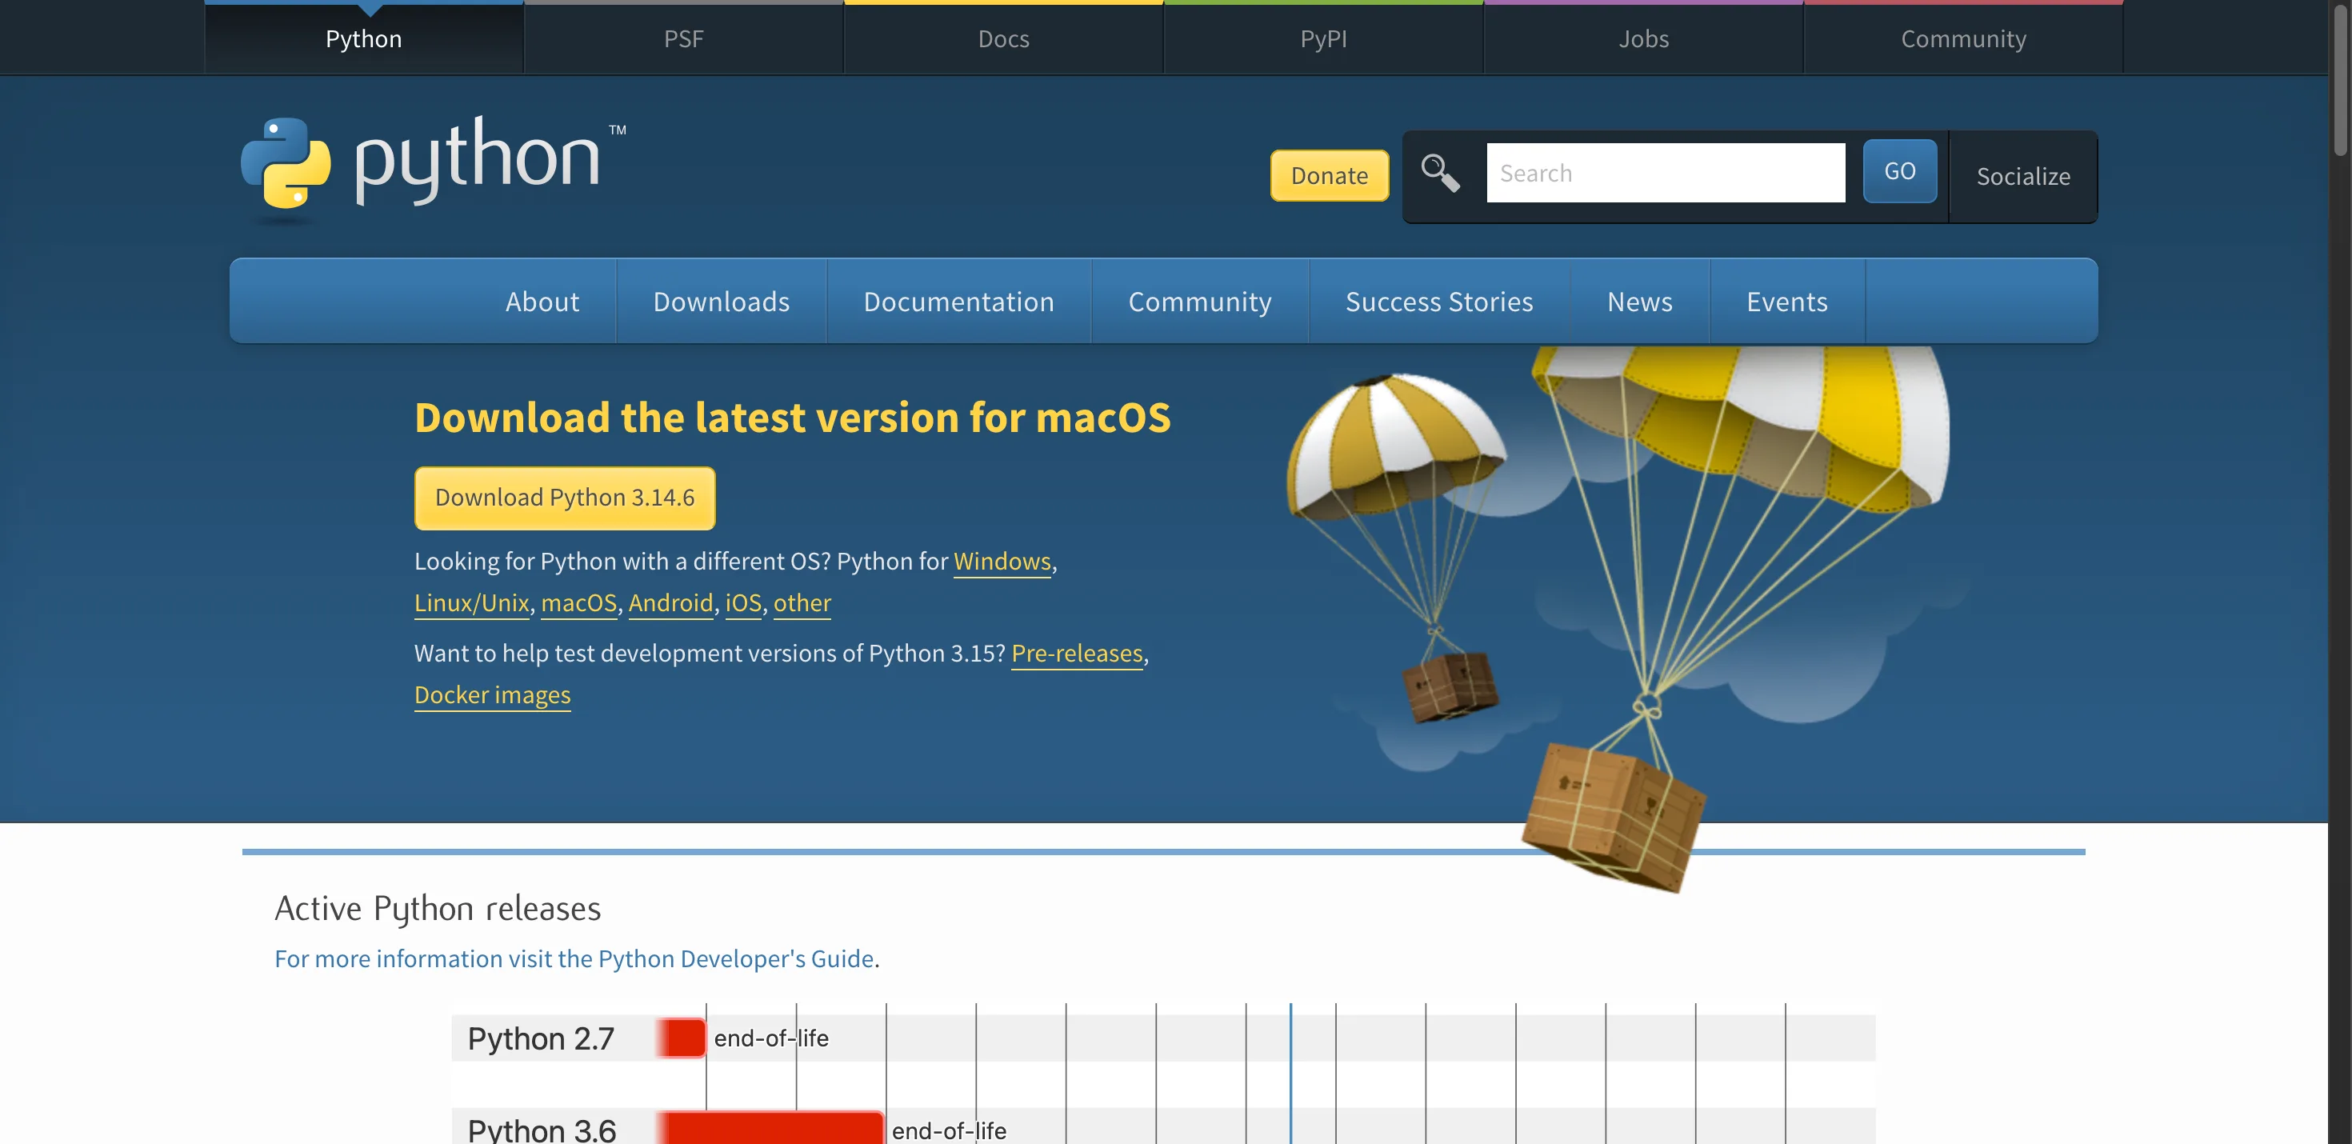Open the News navigation menu
Viewport: 2352px width, 1144px height.
click(x=1640, y=302)
